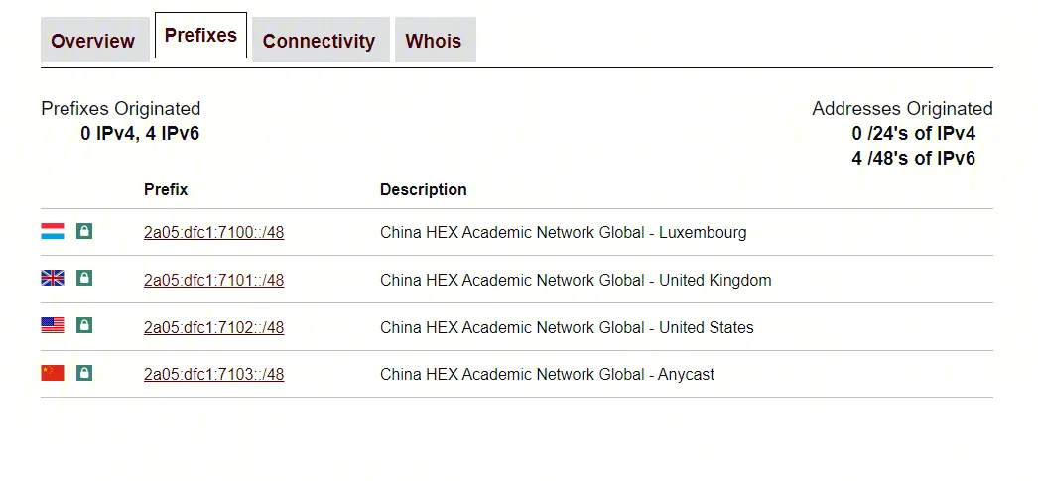
Task: Click the green lock icon for prefix 7102
Action: click(x=84, y=326)
